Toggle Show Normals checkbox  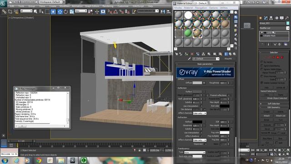coord(262,76)
